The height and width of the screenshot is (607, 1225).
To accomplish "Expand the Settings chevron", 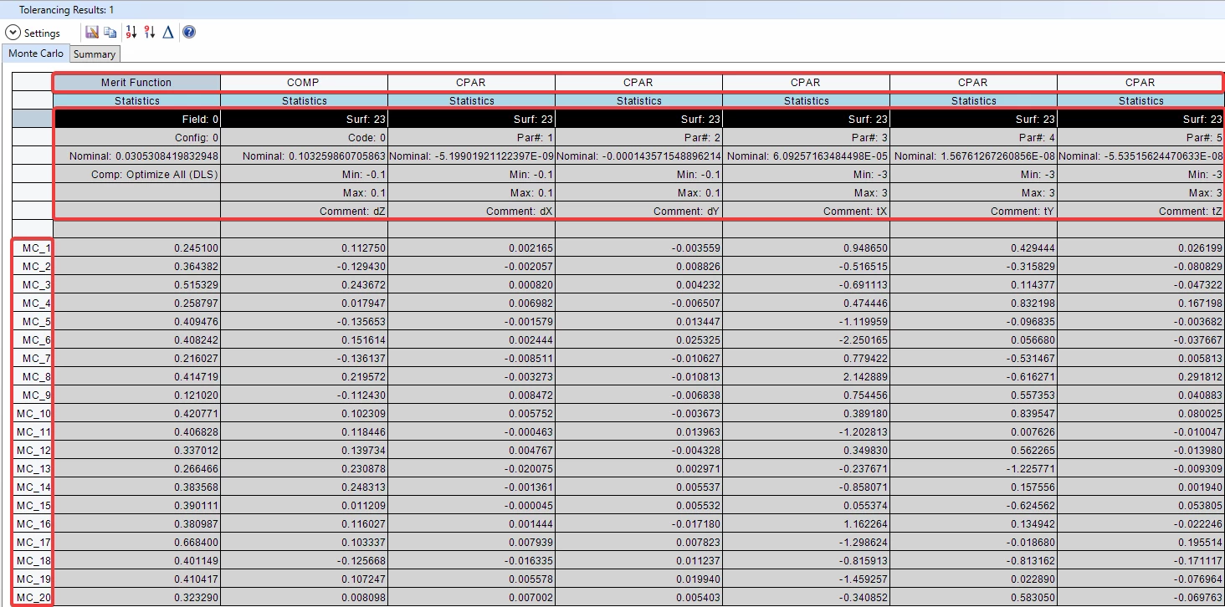I will pos(13,33).
